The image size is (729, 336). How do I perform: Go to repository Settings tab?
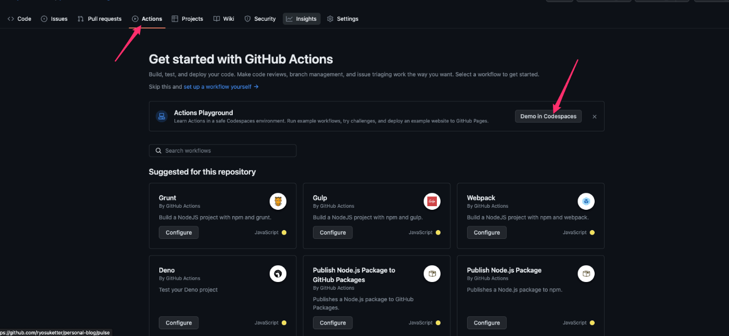[x=343, y=19]
